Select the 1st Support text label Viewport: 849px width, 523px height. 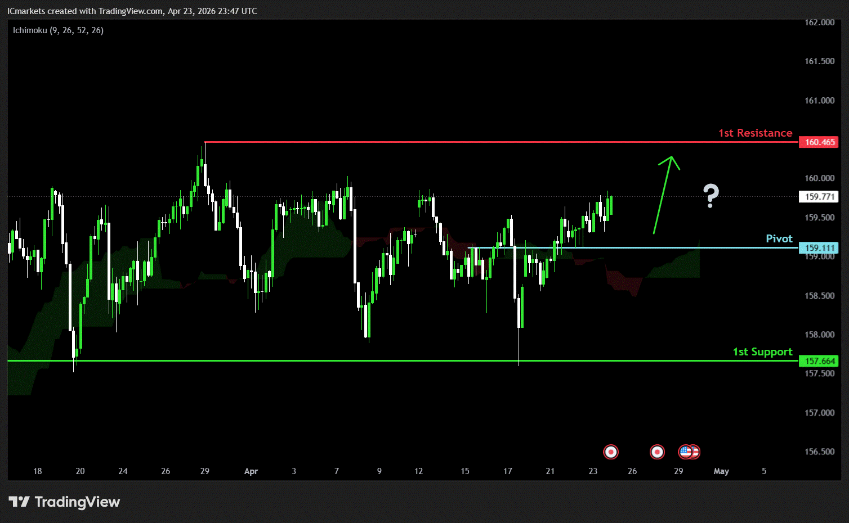(762, 351)
